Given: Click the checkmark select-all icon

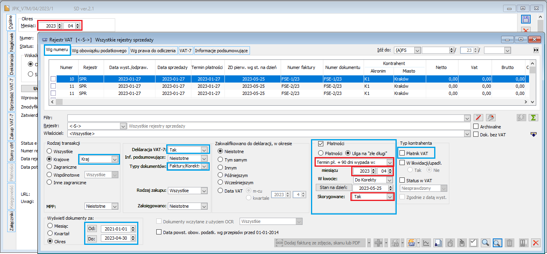Looking at the screenshot, I should click(474, 242).
